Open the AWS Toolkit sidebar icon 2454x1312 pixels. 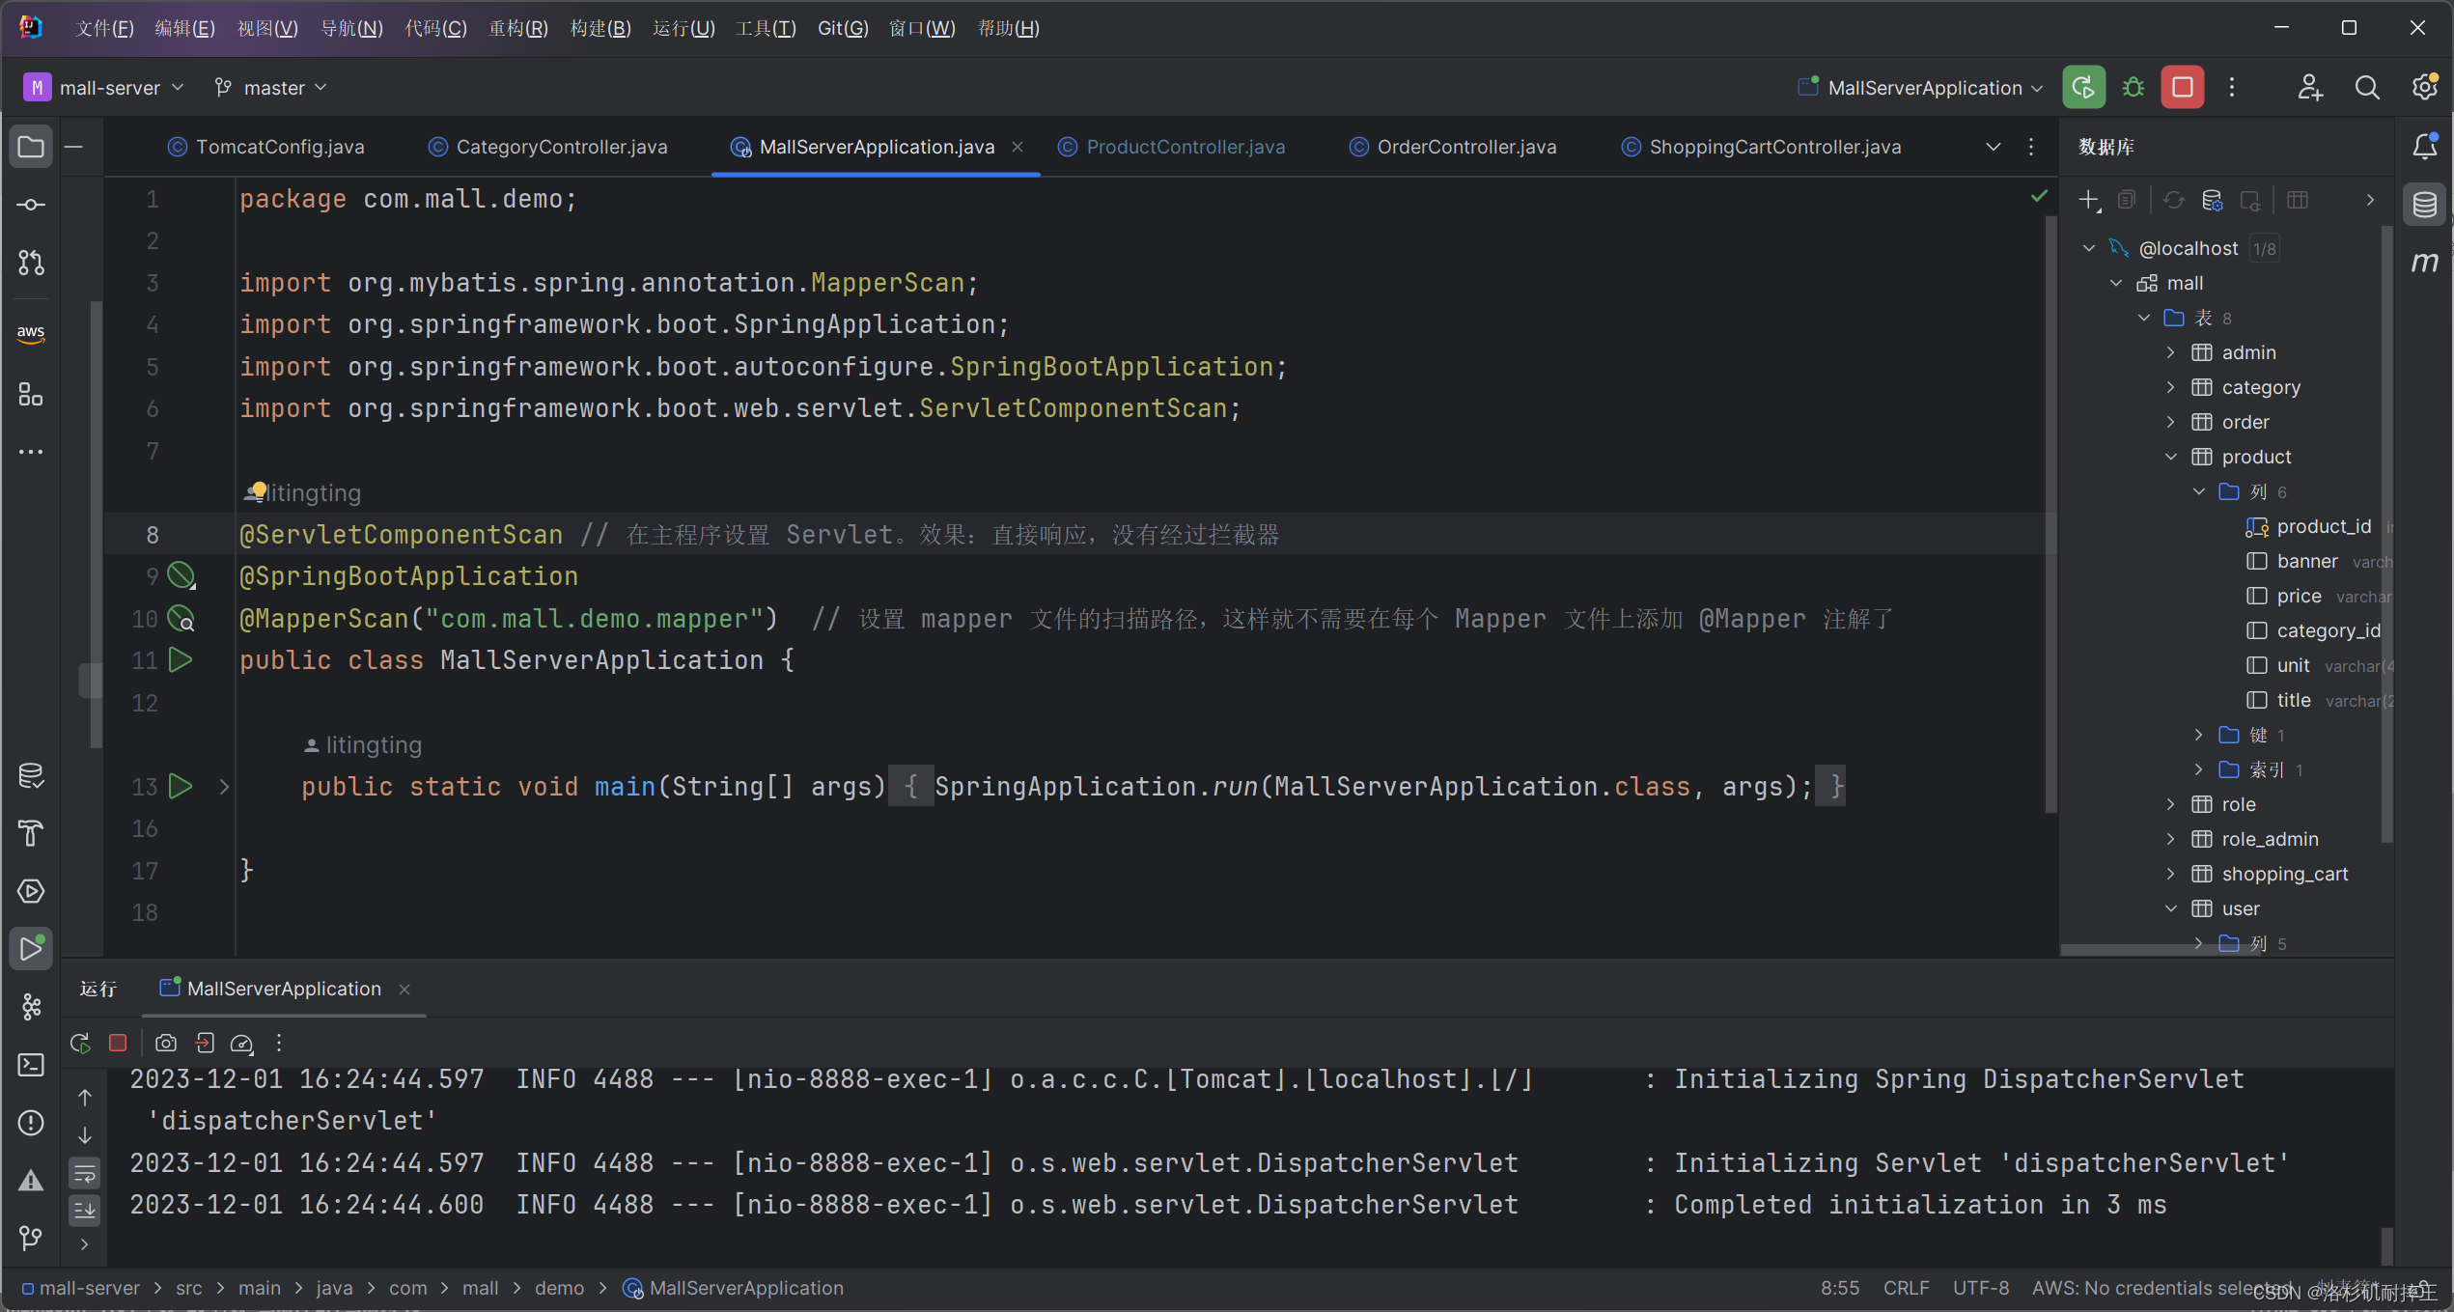tap(31, 333)
